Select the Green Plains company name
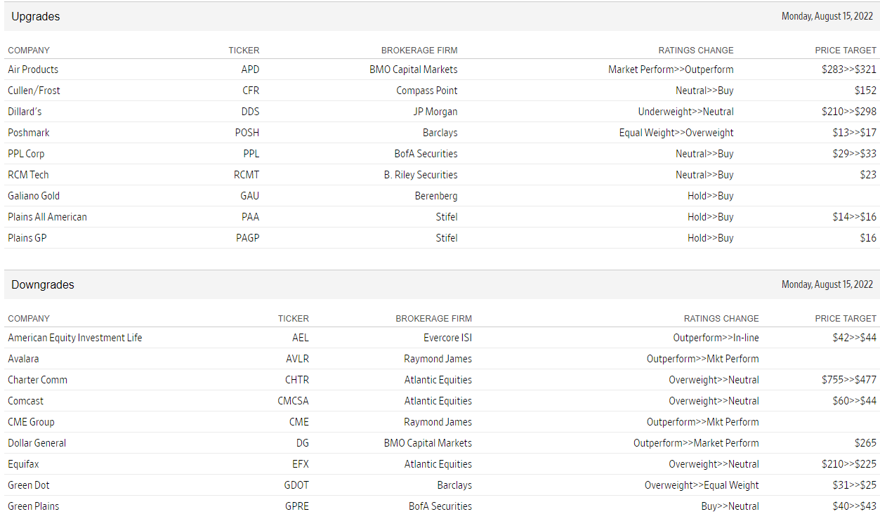This screenshot has width=880, height=514. 34,506
